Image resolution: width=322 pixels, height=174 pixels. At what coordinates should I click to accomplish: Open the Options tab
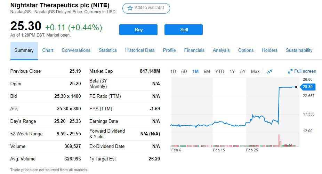[x=246, y=50]
